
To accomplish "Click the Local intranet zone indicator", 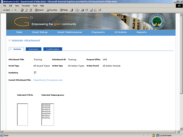I will 164,135.
